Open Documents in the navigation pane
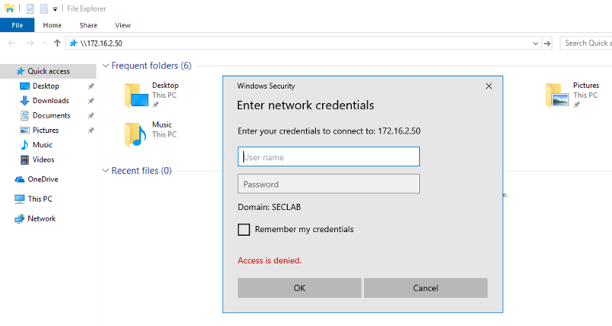 [x=51, y=115]
